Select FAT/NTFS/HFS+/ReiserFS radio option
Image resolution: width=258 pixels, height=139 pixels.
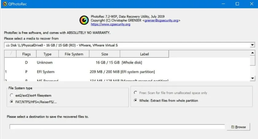coord(12,102)
